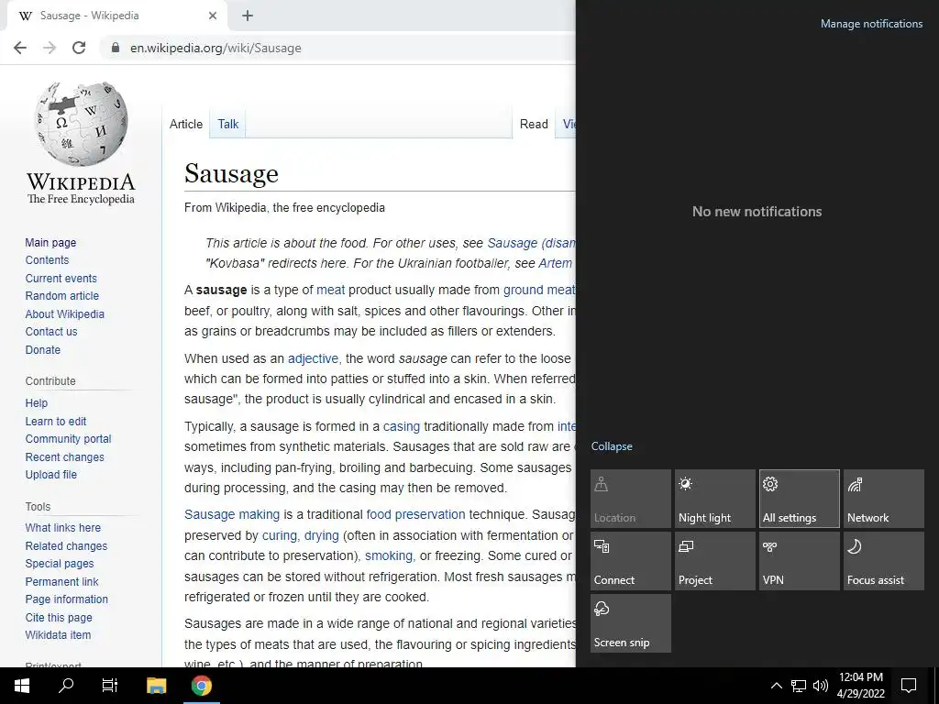This screenshot has width=939, height=704.
Task: Open Related changes tool link
Action: tap(66, 546)
